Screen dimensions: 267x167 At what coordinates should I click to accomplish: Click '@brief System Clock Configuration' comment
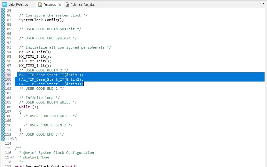[x=58, y=153]
